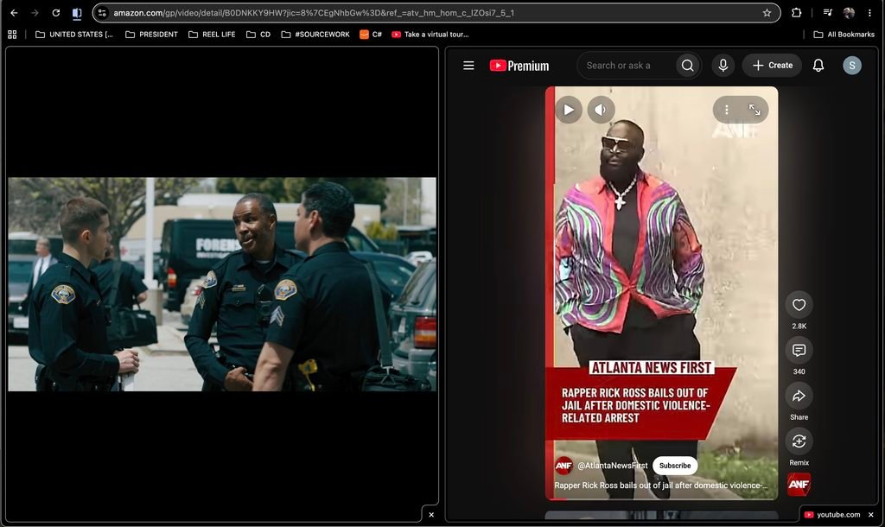Focus the YouTube search box
The image size is (885, 527).
627,66
